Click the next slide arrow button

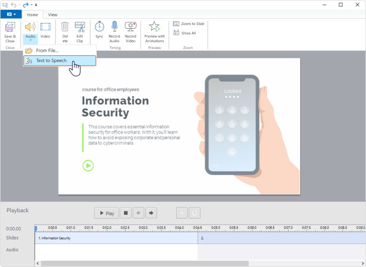click(x=152, y=213)
